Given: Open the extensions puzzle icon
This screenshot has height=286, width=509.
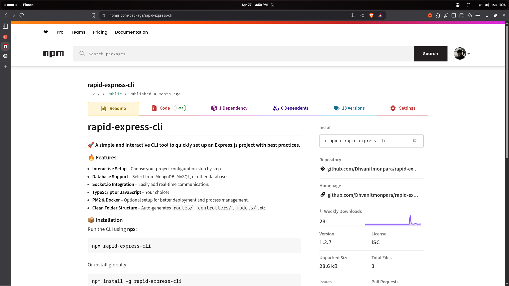Looking at the screenshot, I should click(438, 15).
